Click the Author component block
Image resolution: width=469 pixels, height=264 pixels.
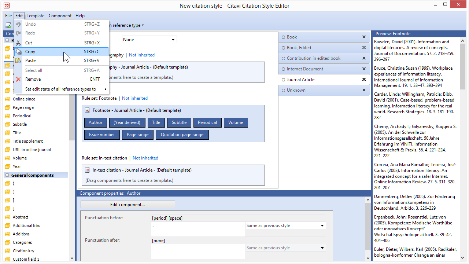tap(96, 122)
